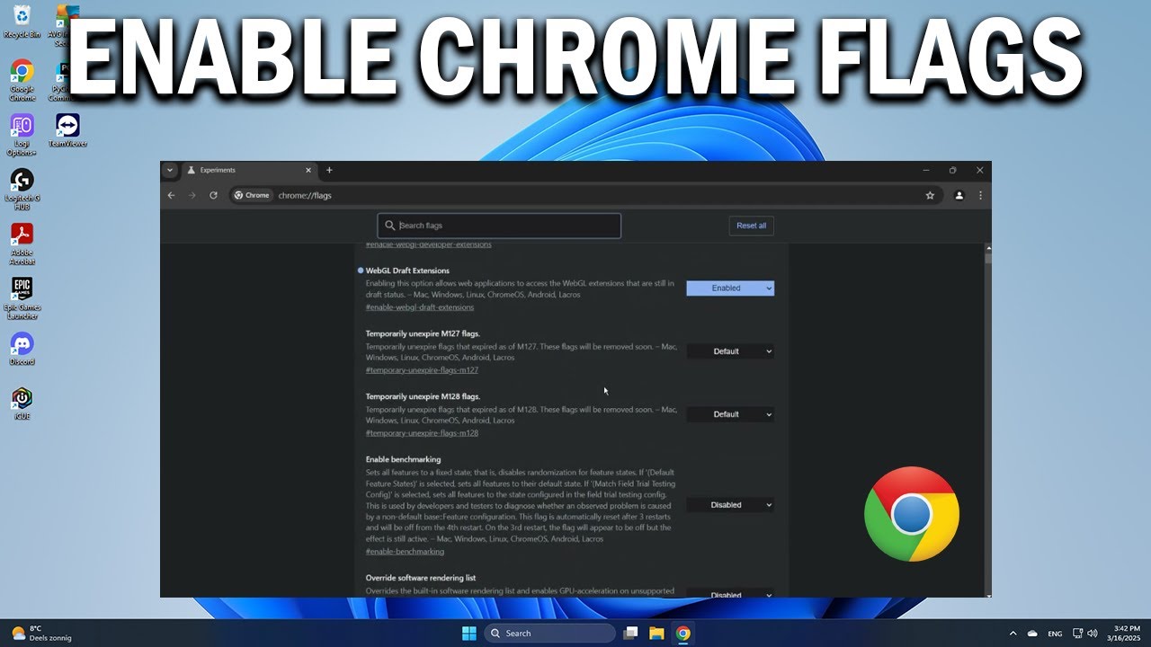Follow the #enable-benchmarking link
This screenshot has height=647, width=1151.
(405, 552)
